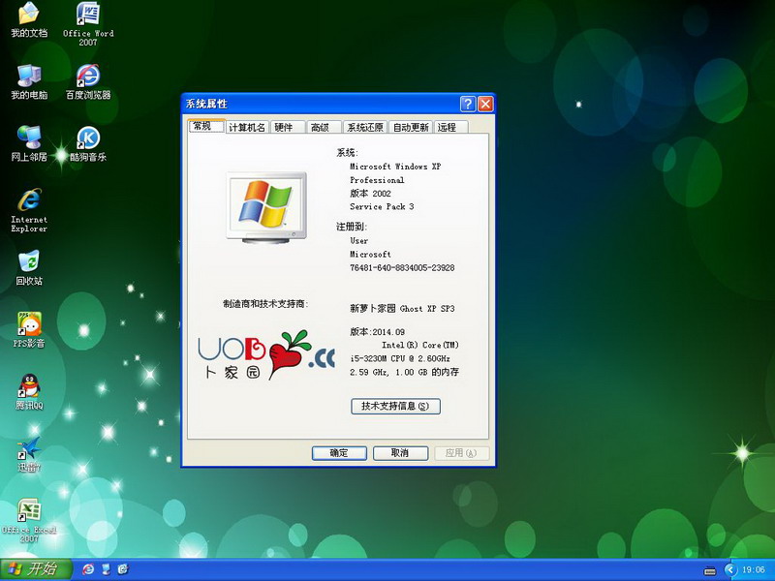The width and height of the screenshot is (775, 581).
Task: Launch Office Word 2007 from the desktop
Action: tap(88, 23)
